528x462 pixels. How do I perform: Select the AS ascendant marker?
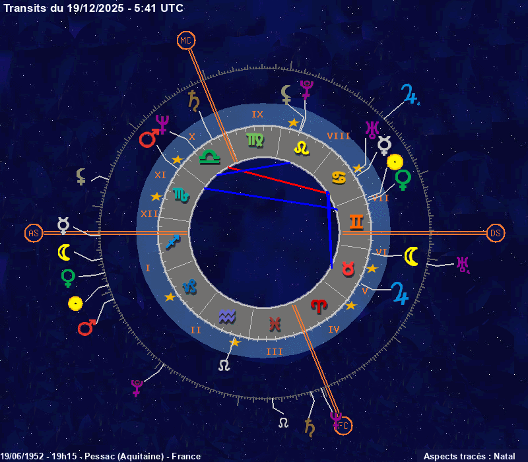(x=34, y=233)
